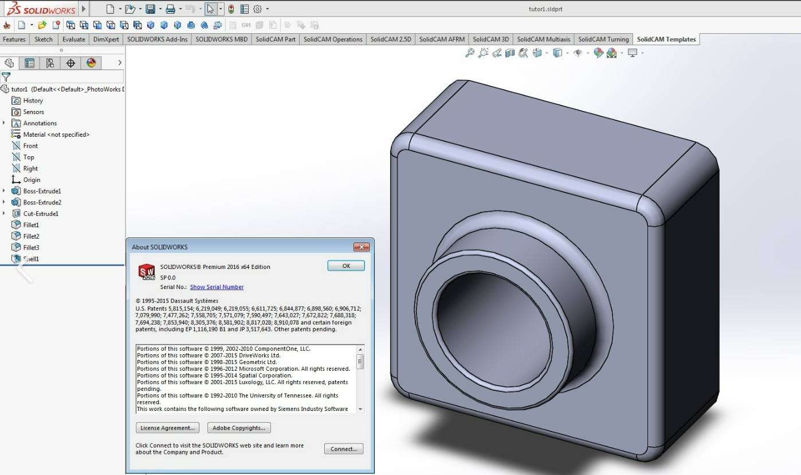
Task: Click the yellow folder icon in SolidCAM toolbar
Action: (42, 25)
